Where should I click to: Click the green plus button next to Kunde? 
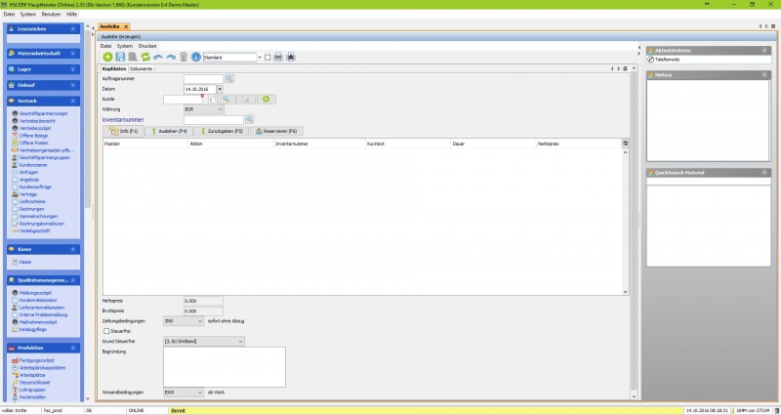click(x=265, y=99)
